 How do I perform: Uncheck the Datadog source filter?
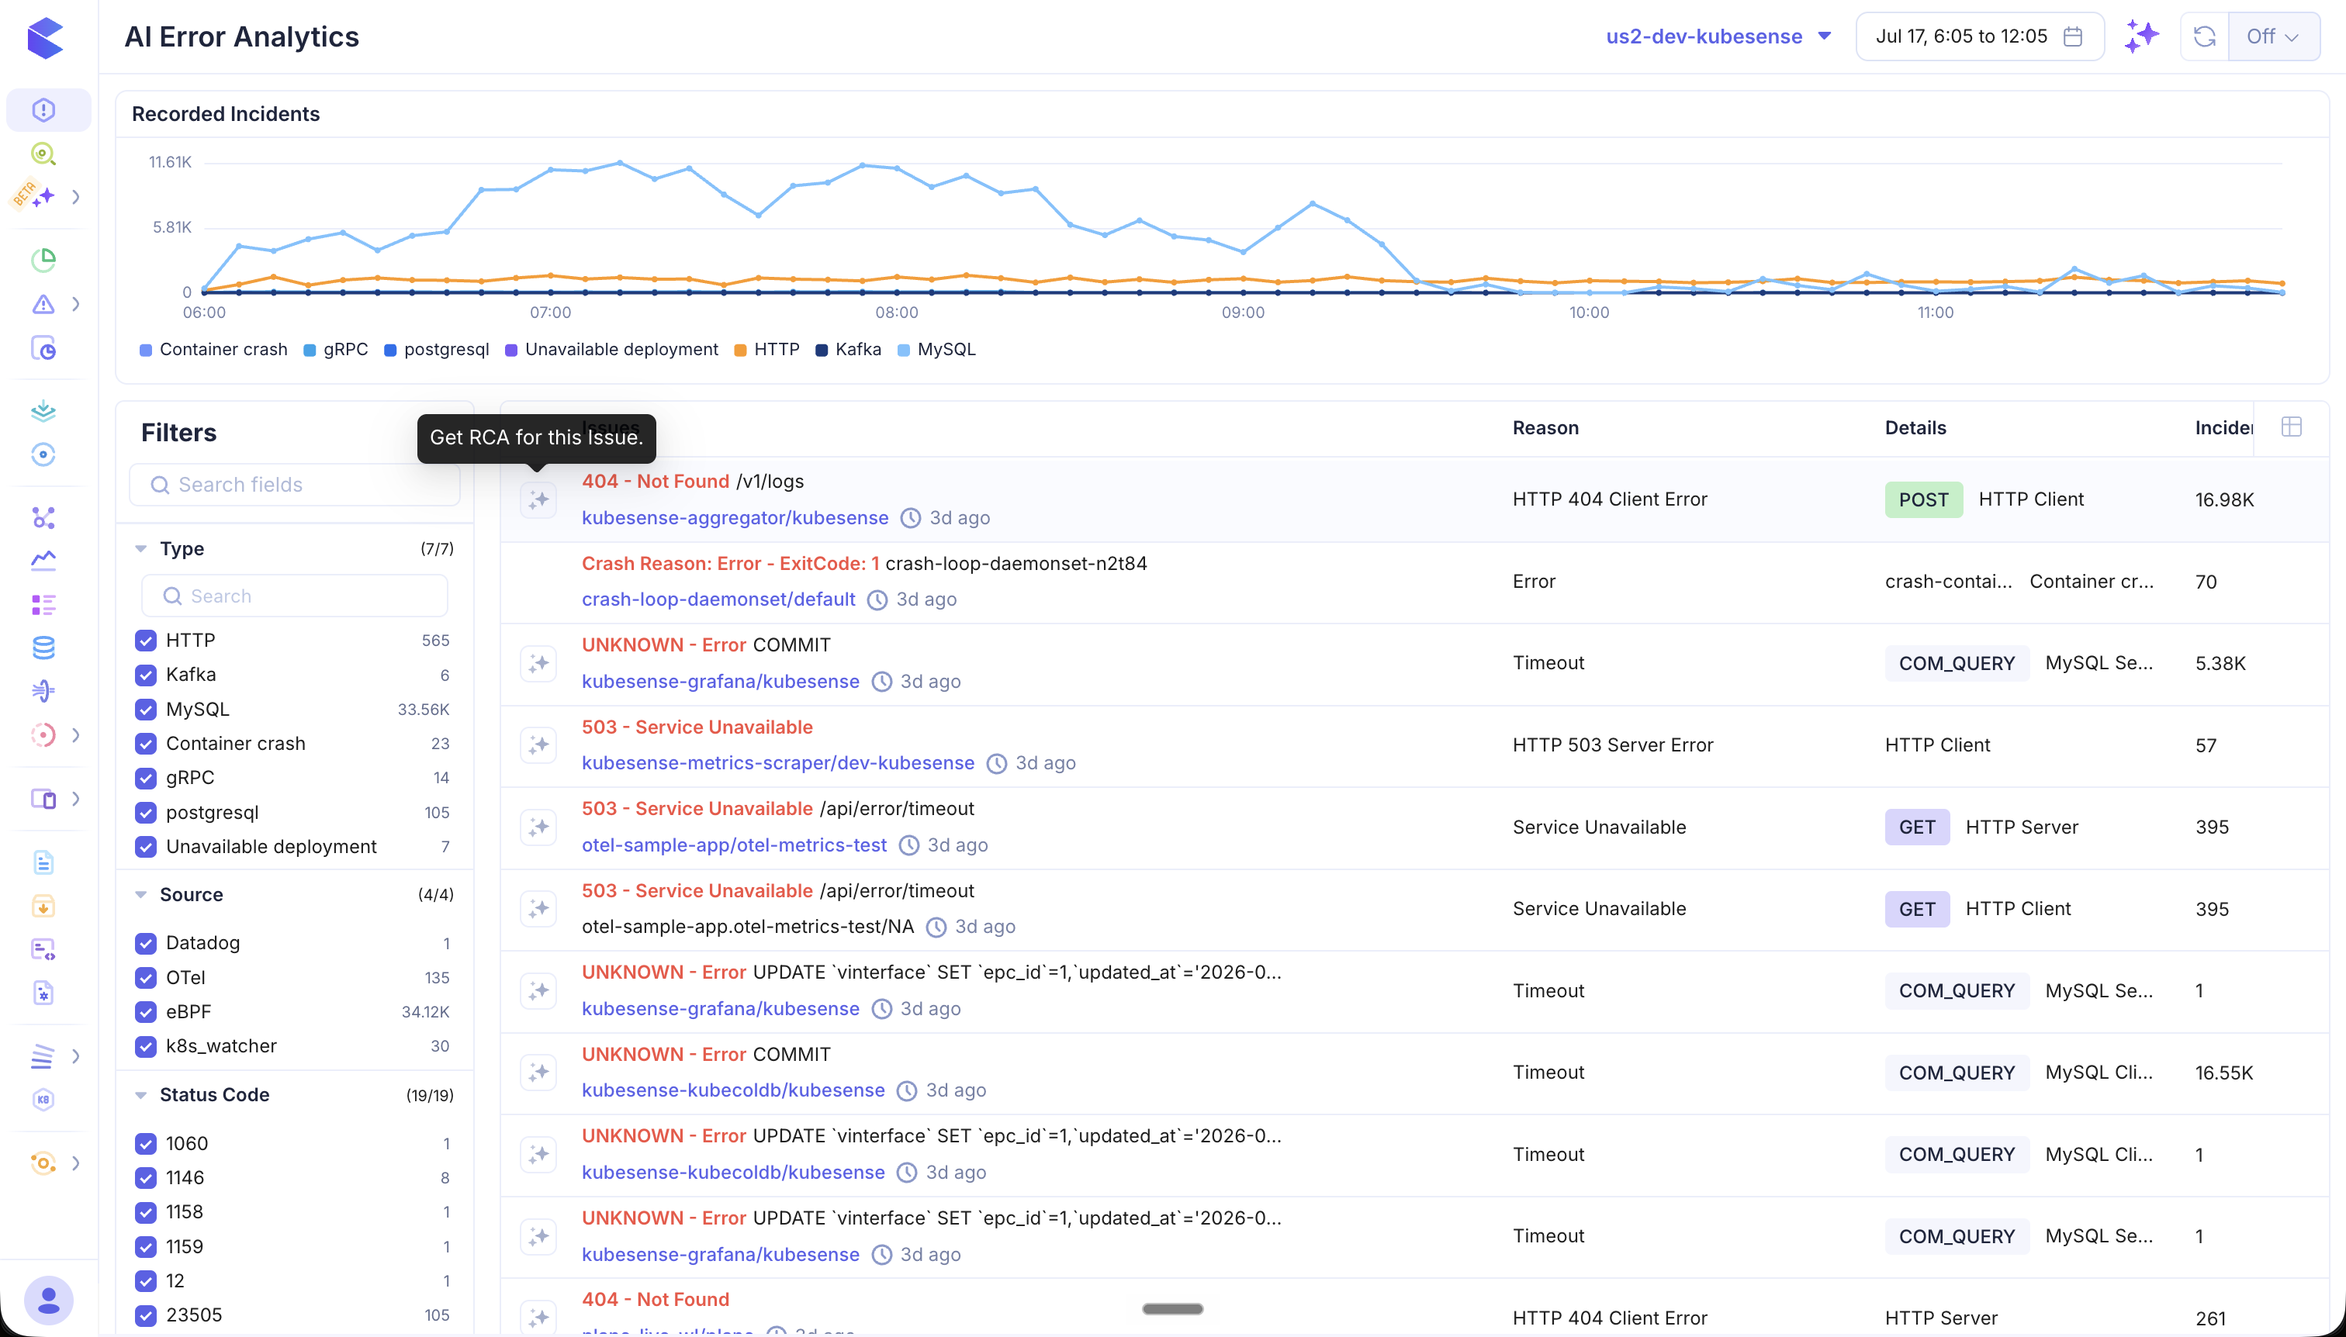click(145, 943)
